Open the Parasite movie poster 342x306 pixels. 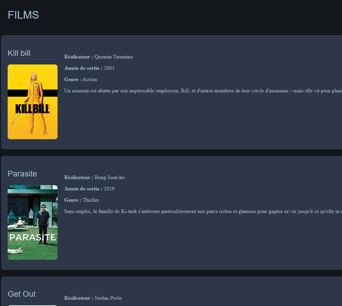tap(33, 222)
